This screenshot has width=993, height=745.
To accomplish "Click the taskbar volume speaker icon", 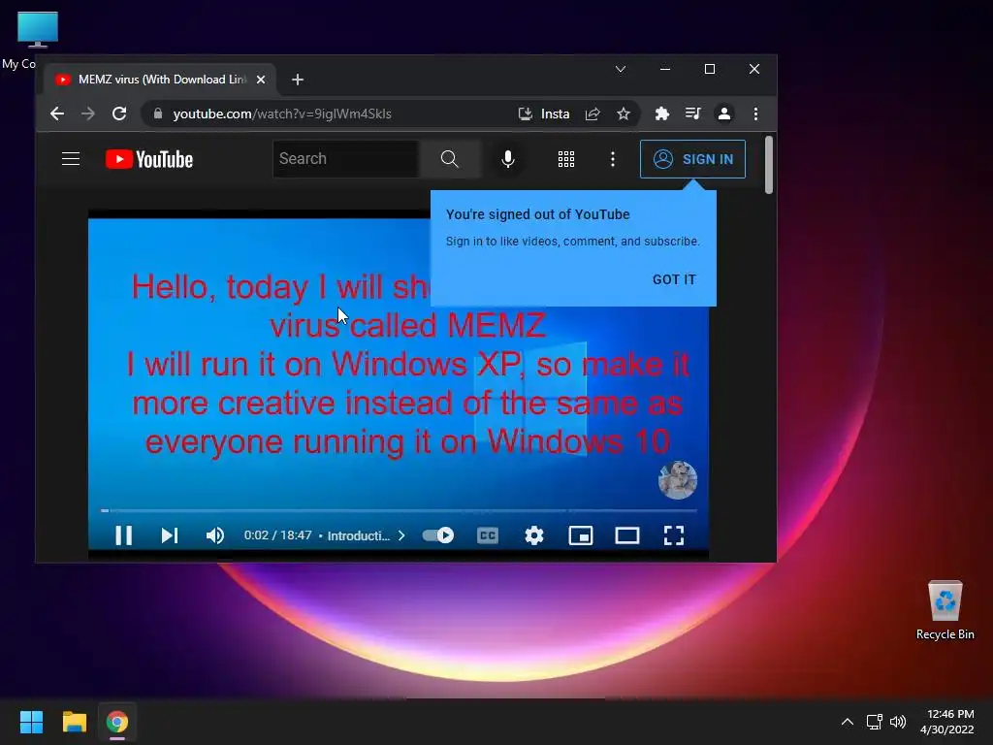I will (x=897, y=722).
